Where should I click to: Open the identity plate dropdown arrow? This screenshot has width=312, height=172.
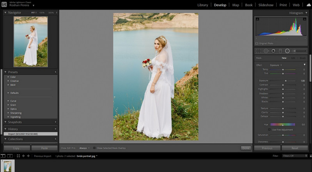(x=34, y=5)
